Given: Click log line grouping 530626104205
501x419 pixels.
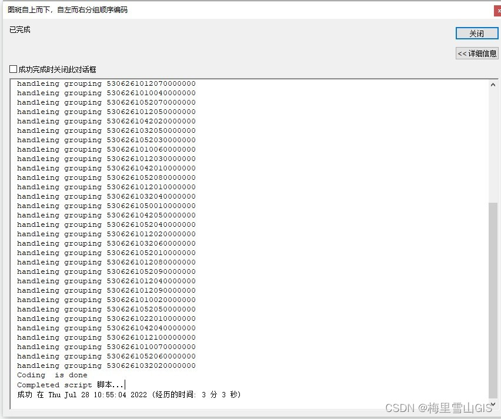Looking at the screenshot, I should [106, 215].
